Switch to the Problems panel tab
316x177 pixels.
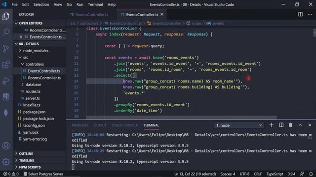click(80, 125)
